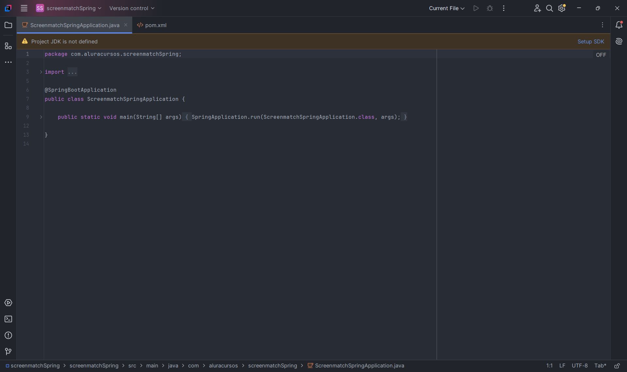
Task: Select ScreenmatchSpringApplication.java tab
Action: point(74,25)
